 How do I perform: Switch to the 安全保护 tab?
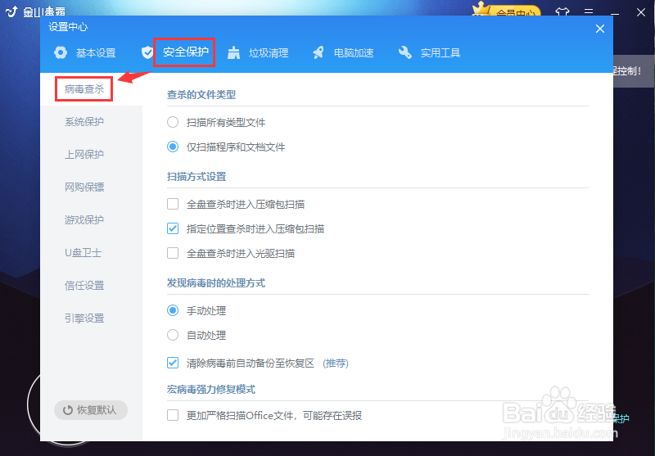tap(186, 52)
